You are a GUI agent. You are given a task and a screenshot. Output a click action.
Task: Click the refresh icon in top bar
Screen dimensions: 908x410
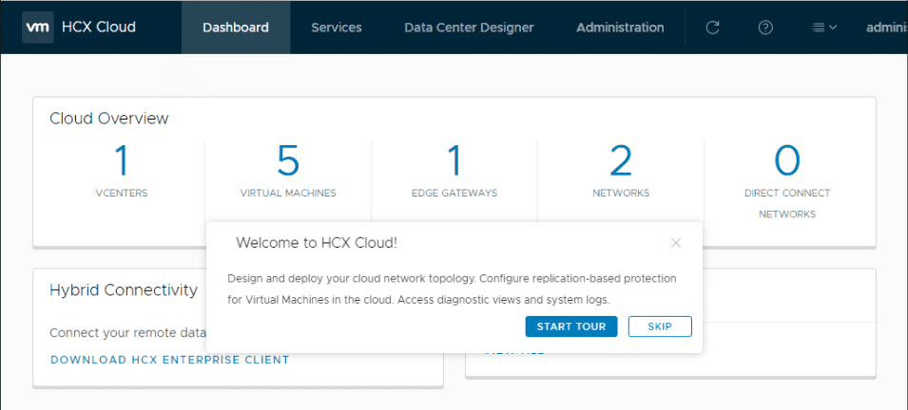[x=712, y=28]
